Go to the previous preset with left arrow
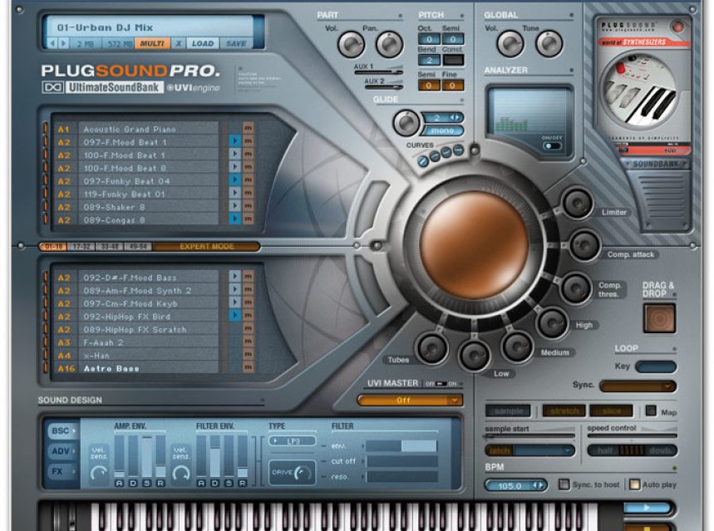Screen dimensions: 714x531 (53, 43)
